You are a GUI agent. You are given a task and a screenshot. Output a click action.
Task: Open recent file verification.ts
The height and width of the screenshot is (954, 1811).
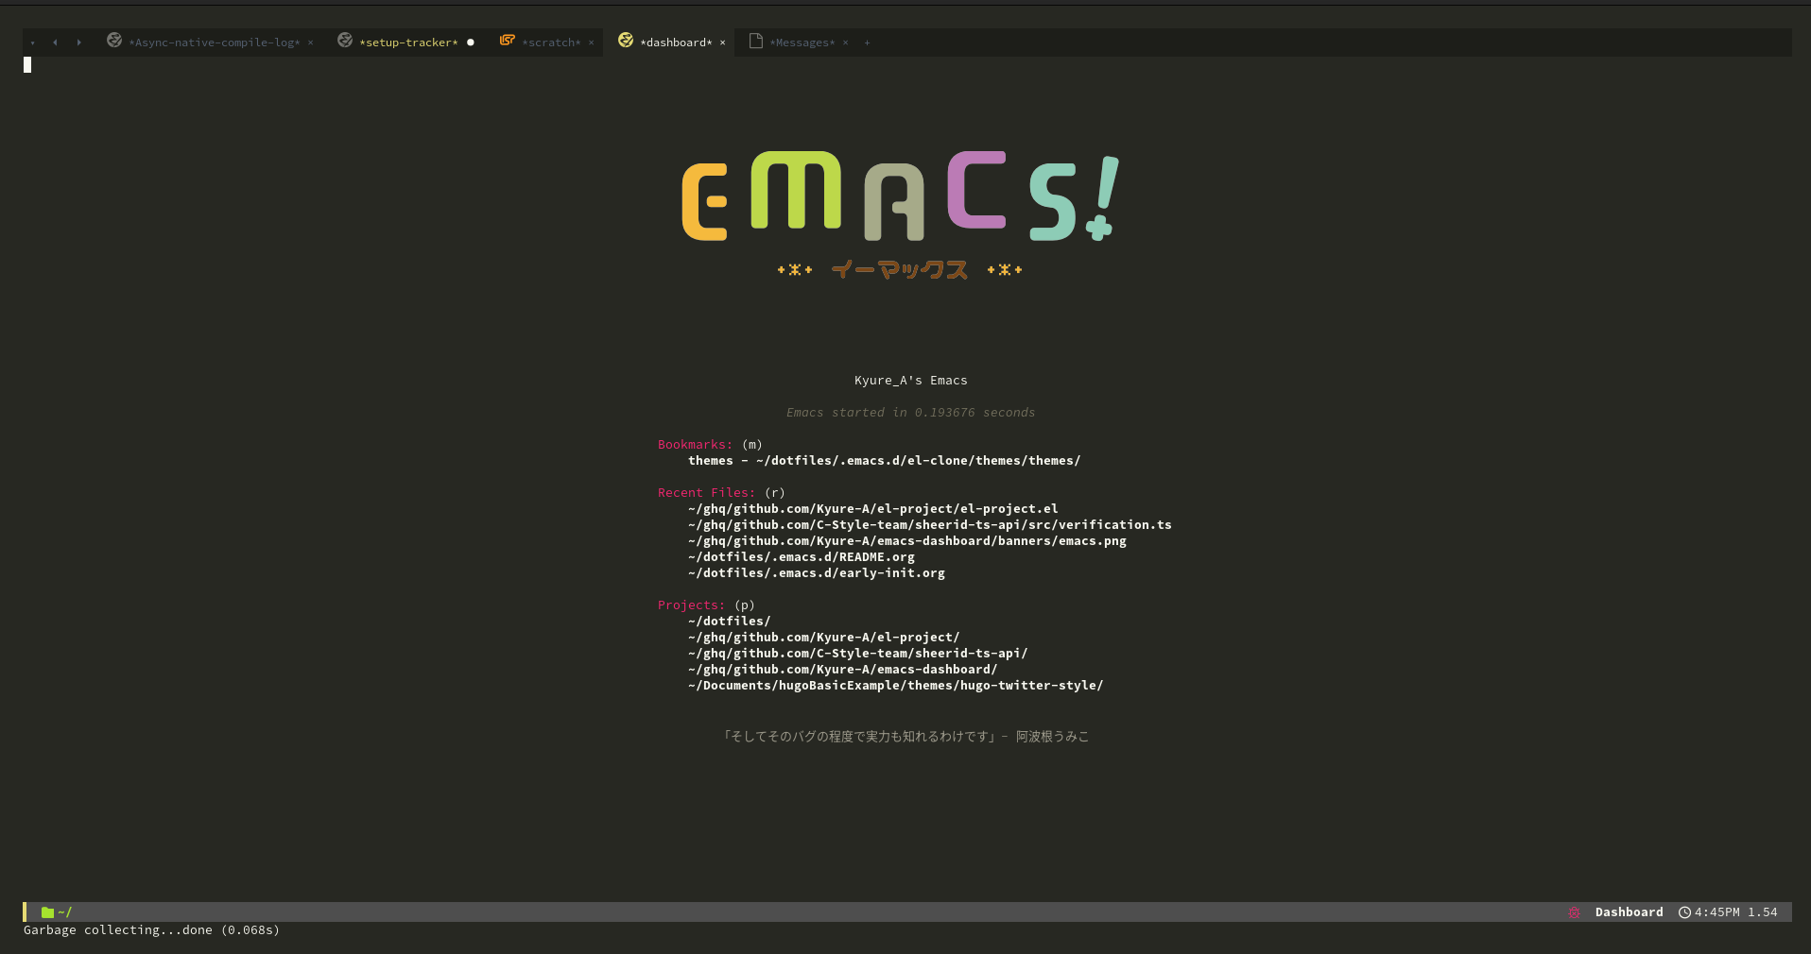coord(930,525)
